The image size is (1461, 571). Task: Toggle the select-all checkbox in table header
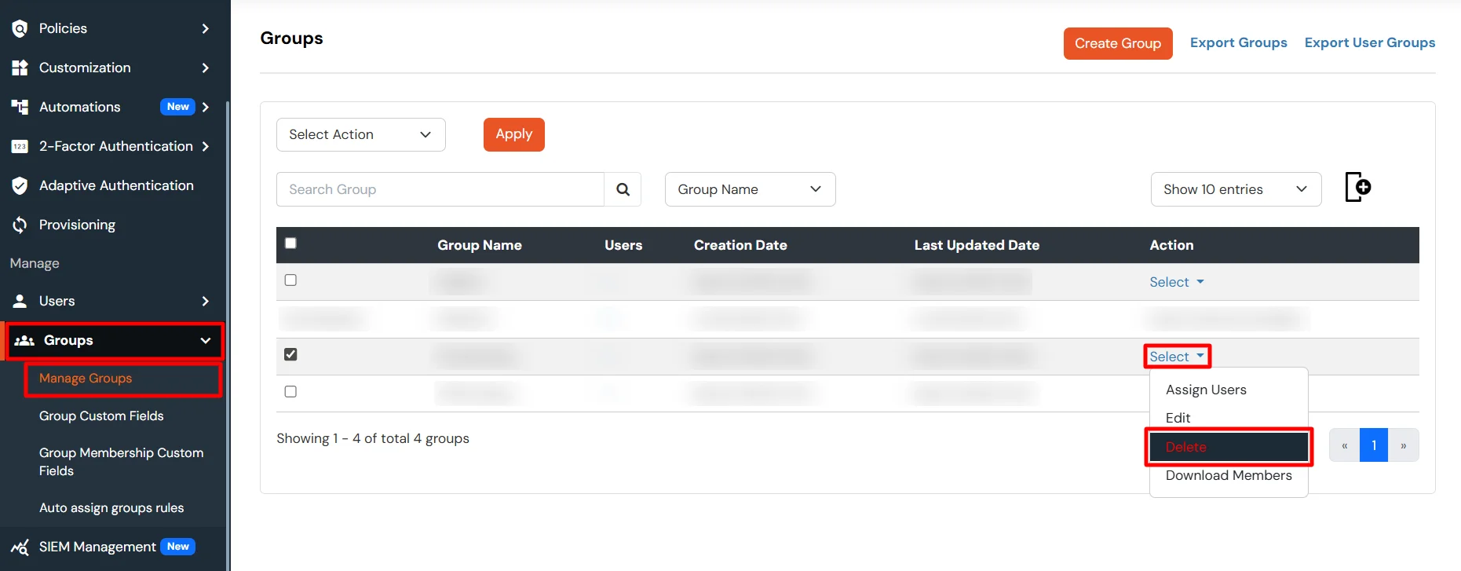(290, 243)
